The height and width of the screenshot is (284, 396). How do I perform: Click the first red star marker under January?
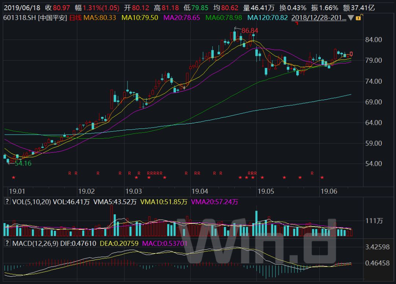14,178
